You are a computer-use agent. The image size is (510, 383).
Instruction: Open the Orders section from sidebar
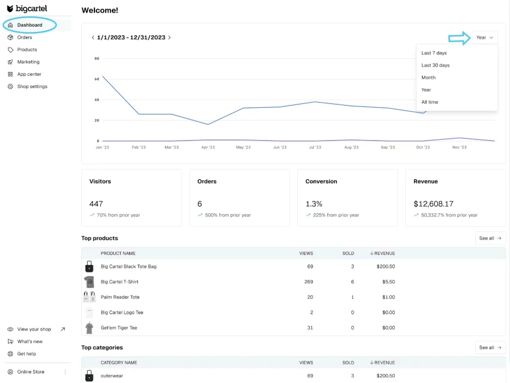point(25,37)
